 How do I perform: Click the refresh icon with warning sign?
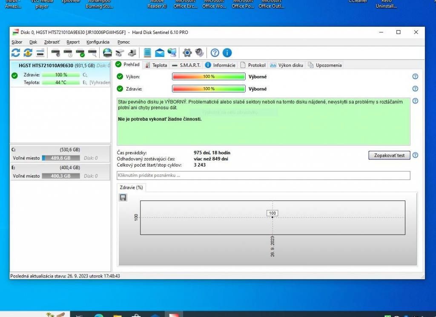click(x=28, y=53)
